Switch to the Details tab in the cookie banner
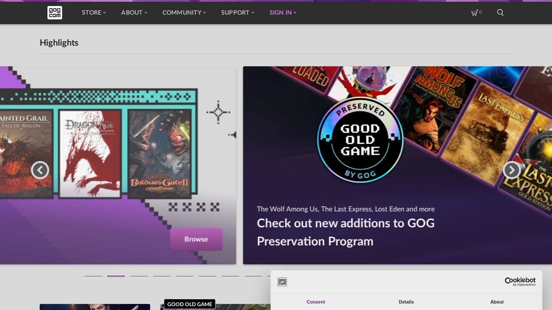Image resolution: width=552 pixels, height=310 pixels. (x=406, y=302)
